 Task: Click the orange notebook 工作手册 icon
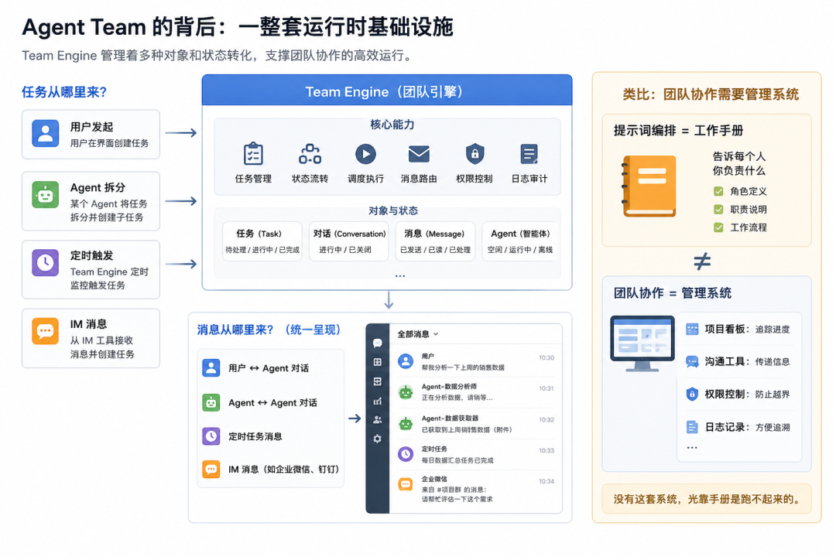649,186
